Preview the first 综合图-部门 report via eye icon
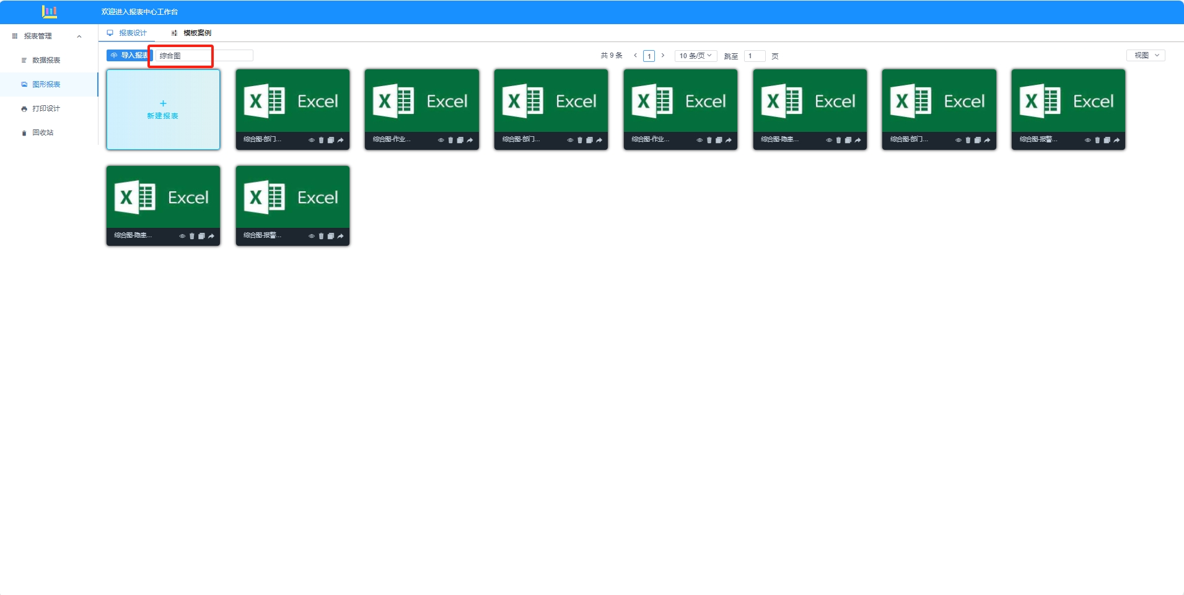1184x595 pixels. pos(312,140)
